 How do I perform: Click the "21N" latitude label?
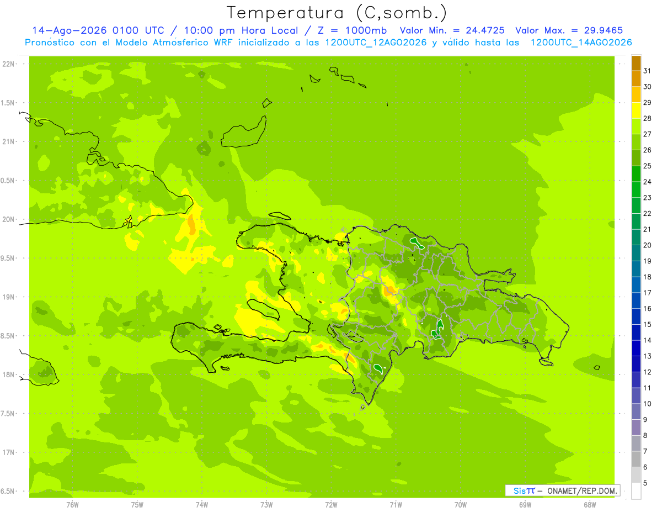click(8, 142)
